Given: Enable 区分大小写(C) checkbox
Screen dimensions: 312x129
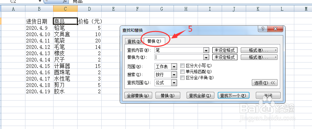Looking at the screenshot, I should [x=182, y=66].
